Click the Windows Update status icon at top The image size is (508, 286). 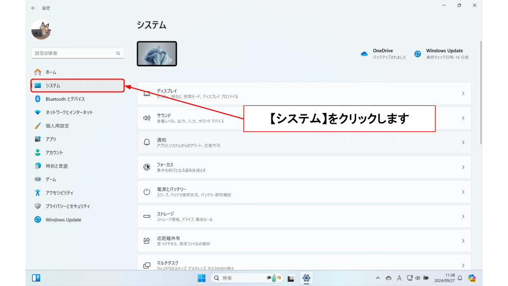(x=418, y=54)
